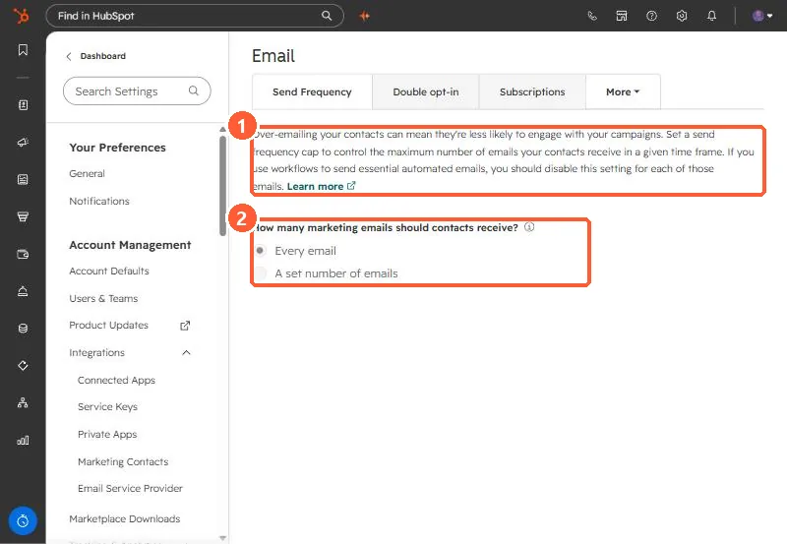
Task: Open Users & Teams settings
Action: (103, 299)
